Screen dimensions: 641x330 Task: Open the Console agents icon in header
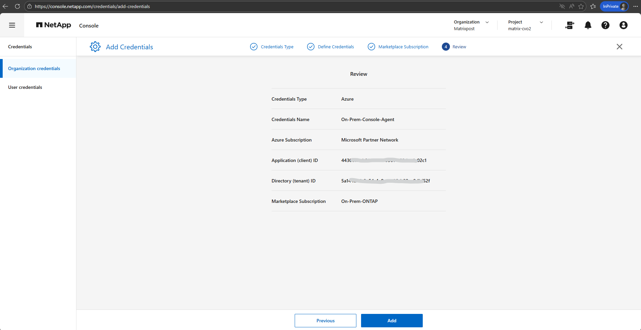[x=570, y=25]
